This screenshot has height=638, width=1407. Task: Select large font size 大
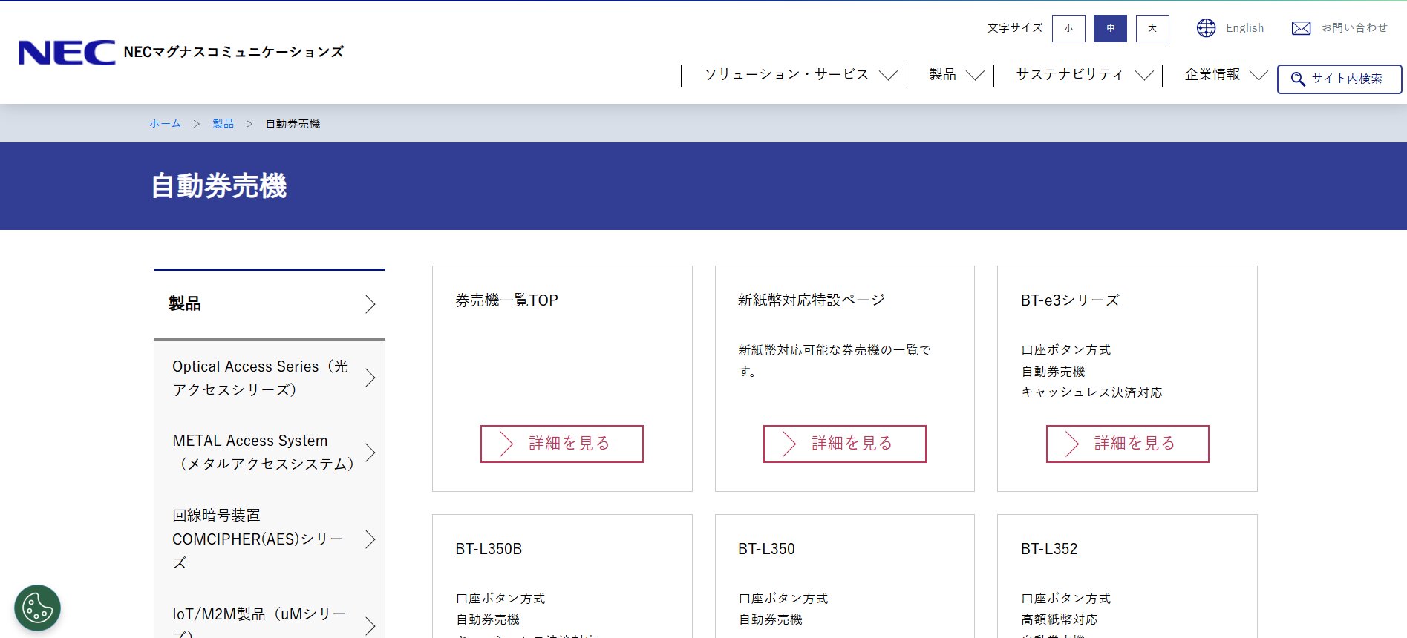[1152, 28]
